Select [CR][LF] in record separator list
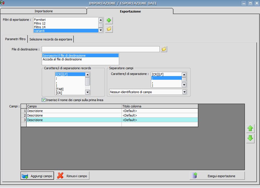260x188 pixels. click(70, 74)
